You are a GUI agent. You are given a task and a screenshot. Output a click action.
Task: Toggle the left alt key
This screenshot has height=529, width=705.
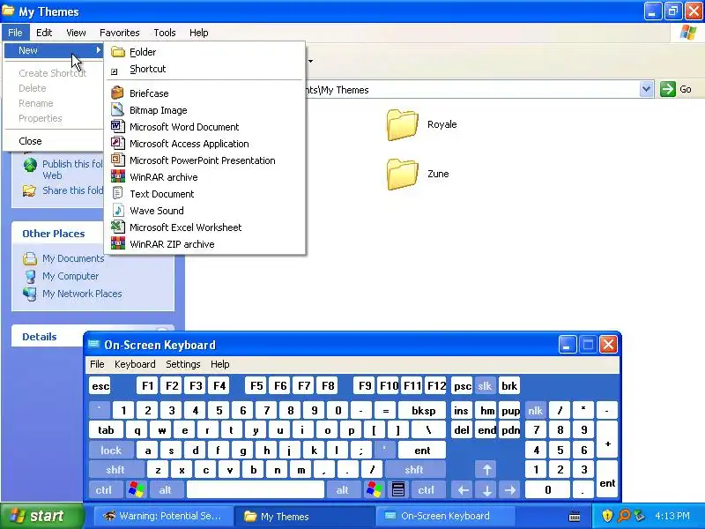coord(166,490)
